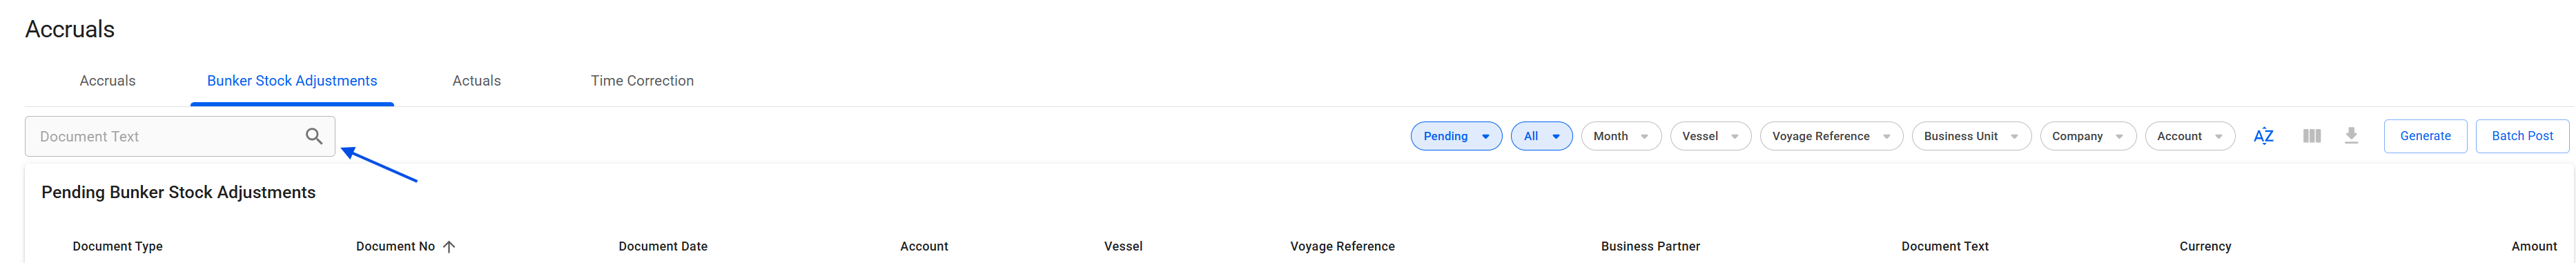Open the column chooser icon
The image size is (2576, 263).
[2311, 136]
